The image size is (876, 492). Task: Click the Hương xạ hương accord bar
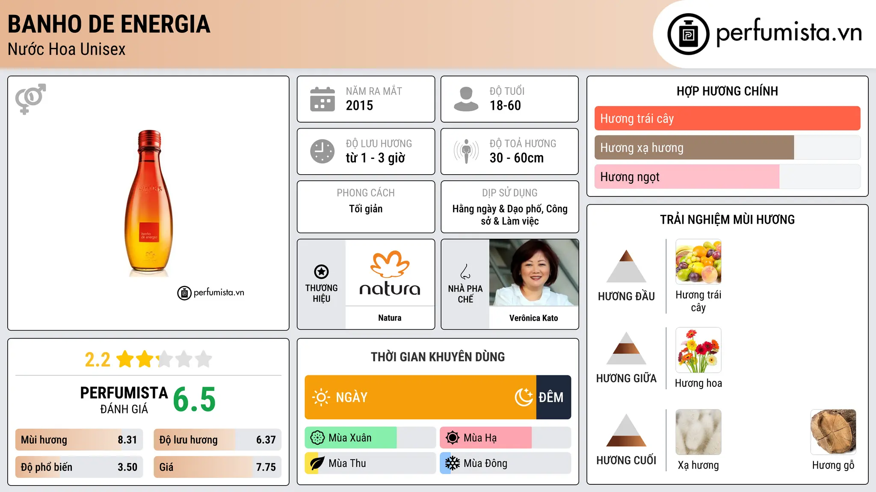[727, 147]
